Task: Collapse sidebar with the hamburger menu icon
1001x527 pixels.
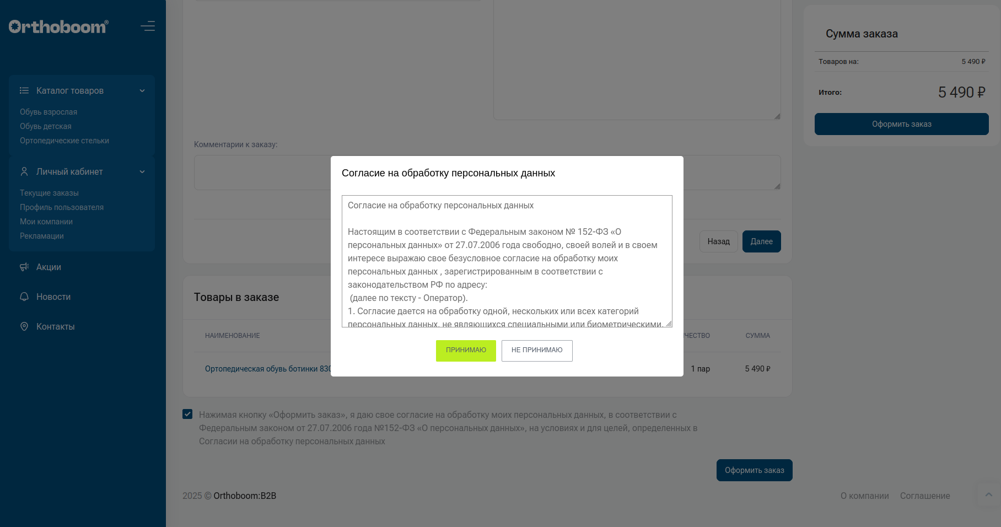Action: (148, 26)
